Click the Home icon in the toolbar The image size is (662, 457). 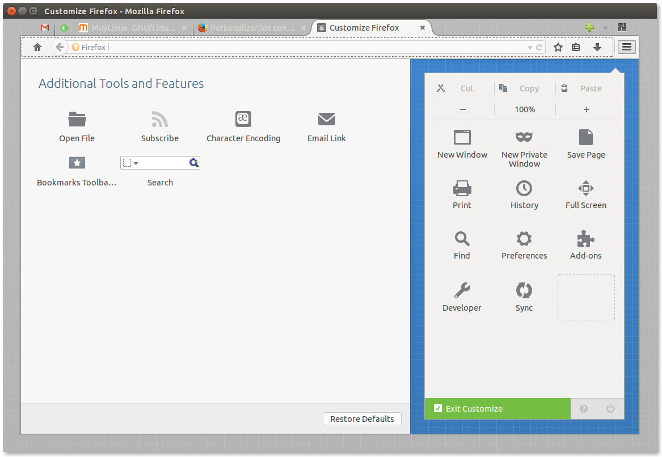(37, 47)
